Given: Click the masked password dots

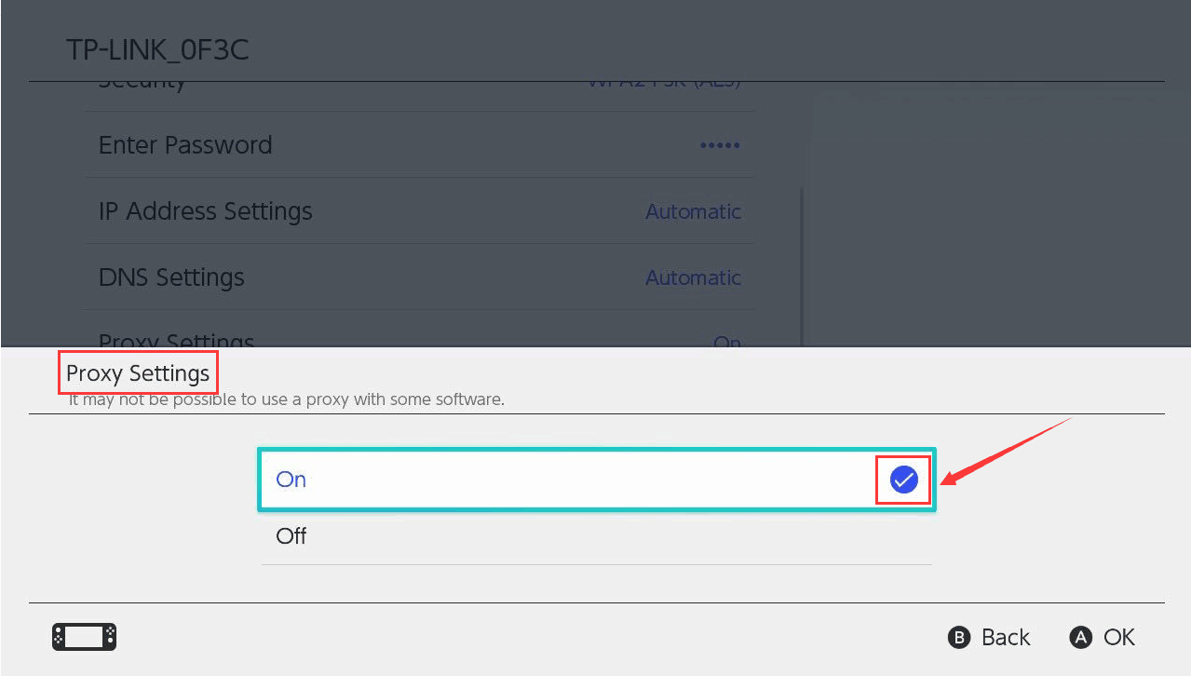Looking at the screenshot, I should point(720,146).
